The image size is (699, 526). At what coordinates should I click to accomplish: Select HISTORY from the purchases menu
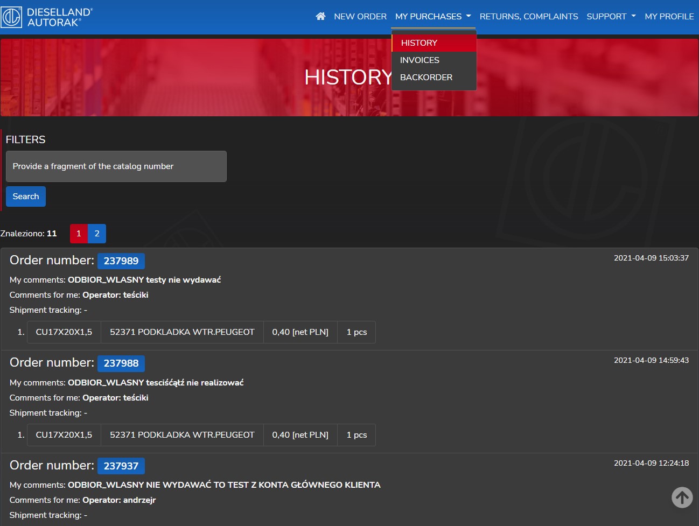434,43
